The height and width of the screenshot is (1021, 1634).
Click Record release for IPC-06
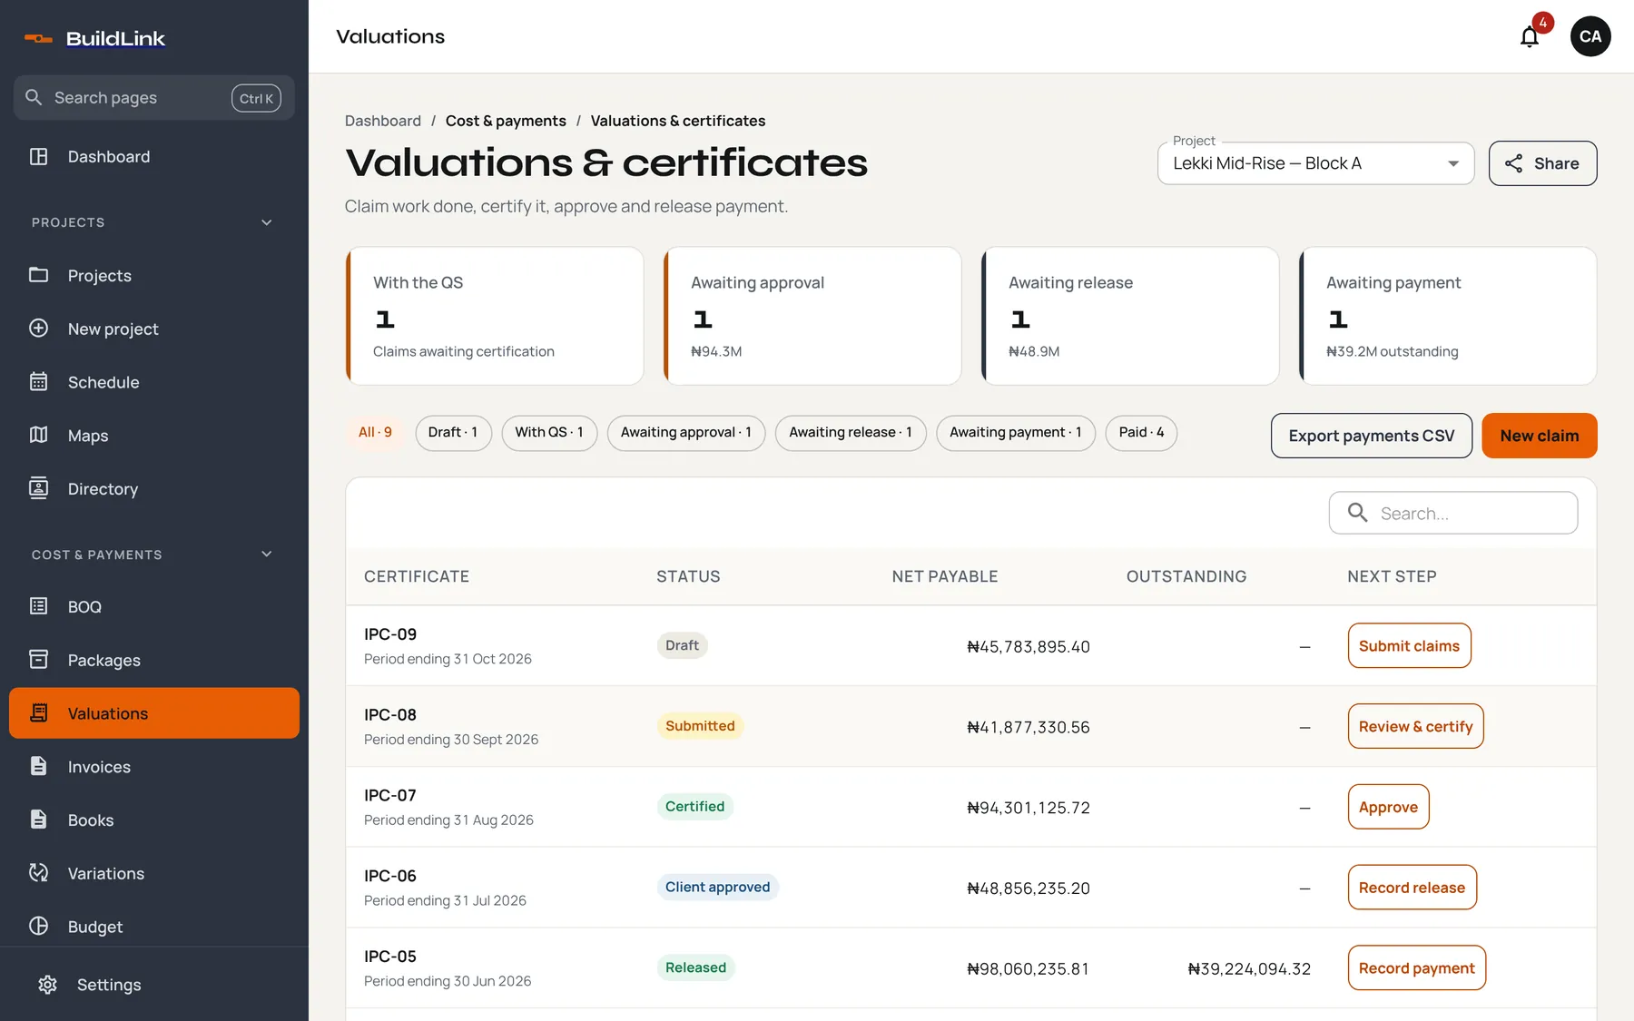(x=1412, y=888)
